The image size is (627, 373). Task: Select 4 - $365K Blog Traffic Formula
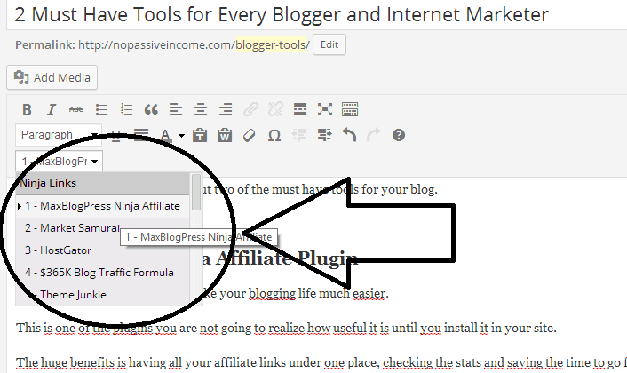click(103, 273)
